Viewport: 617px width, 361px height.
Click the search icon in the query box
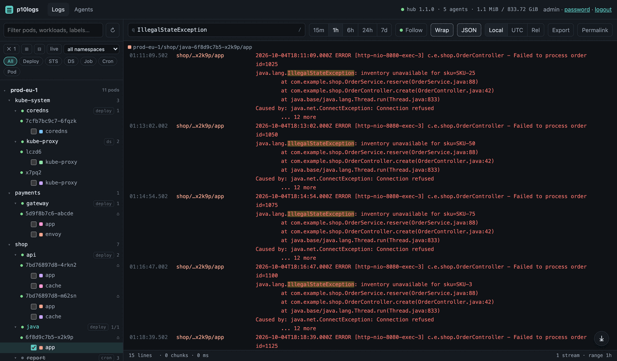[133, 30]
